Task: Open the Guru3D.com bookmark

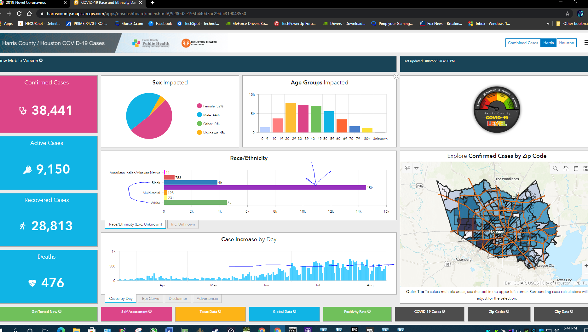Action: click(129, 24)
